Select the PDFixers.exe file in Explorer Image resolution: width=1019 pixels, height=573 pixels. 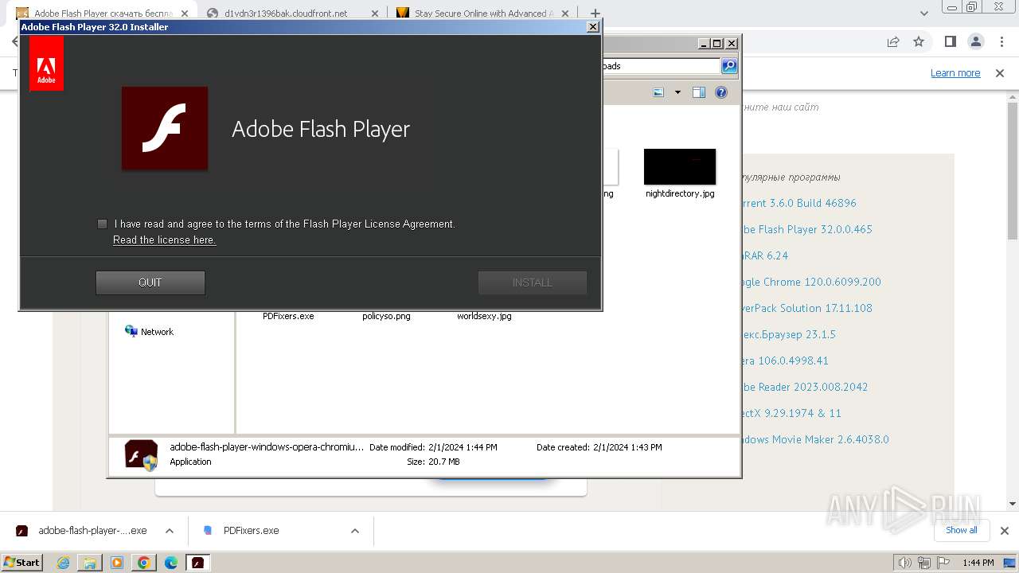click(288, 316)
